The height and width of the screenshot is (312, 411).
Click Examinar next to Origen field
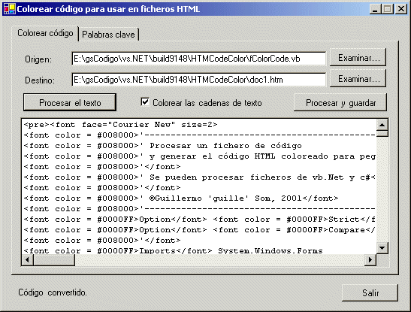tap(358, 57)
